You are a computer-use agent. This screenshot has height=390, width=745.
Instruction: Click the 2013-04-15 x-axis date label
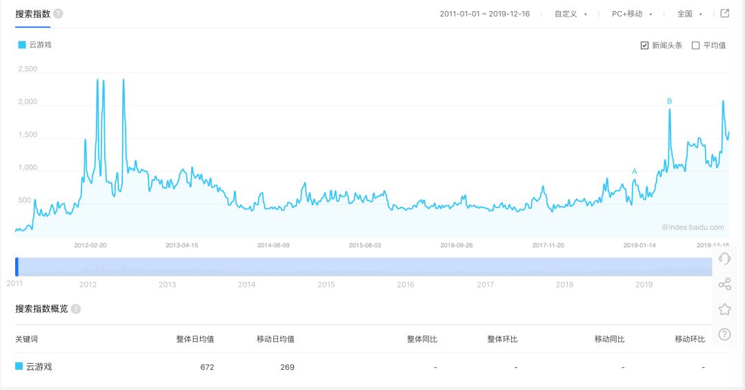pyautogui.click(x=182, y=245)
